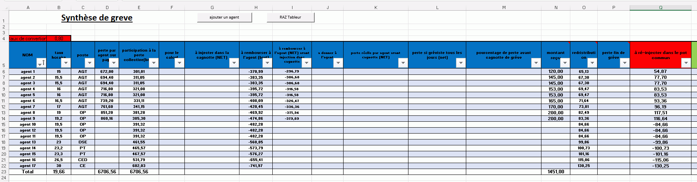
Task: Select the 'agent 13' name cell
Action: [28, 142]
